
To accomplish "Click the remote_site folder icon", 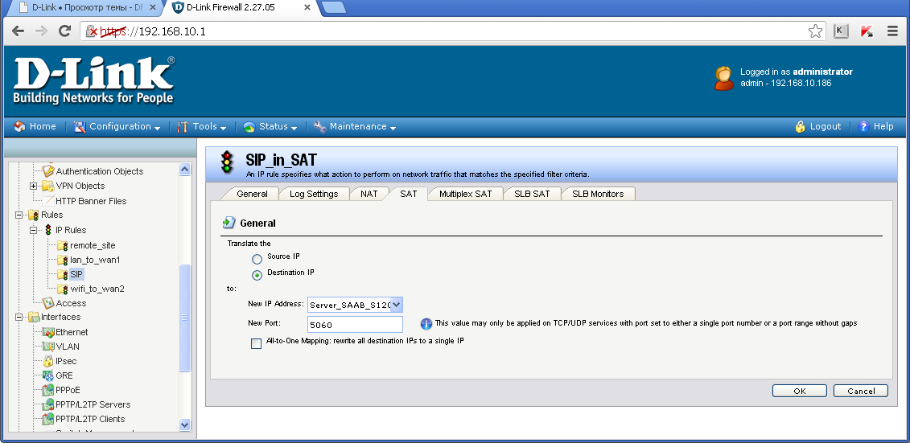I will tap(63, 245).
